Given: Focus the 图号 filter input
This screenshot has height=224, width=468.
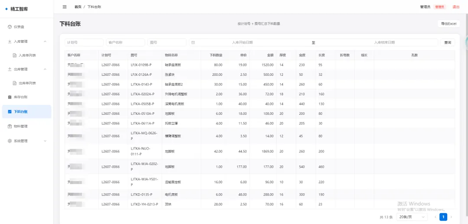Looking at the screenshot, I should coord(167,42).
